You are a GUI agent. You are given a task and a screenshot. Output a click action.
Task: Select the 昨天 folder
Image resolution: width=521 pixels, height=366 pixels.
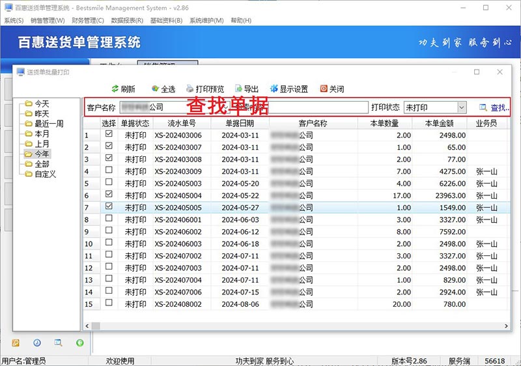(37, 113)
